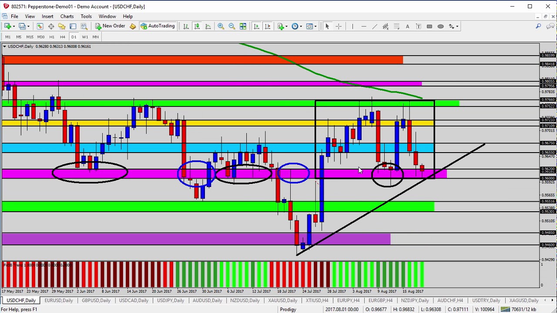Switch chart to line chart type
Image resolution: width=557 pixels, height=313 pixels.
tap(208, 26)
